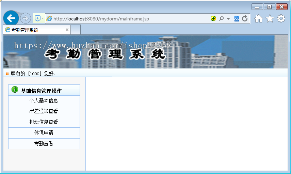Click the compatibility view torn page icon
Screen dimensions: 291x174
237,18
